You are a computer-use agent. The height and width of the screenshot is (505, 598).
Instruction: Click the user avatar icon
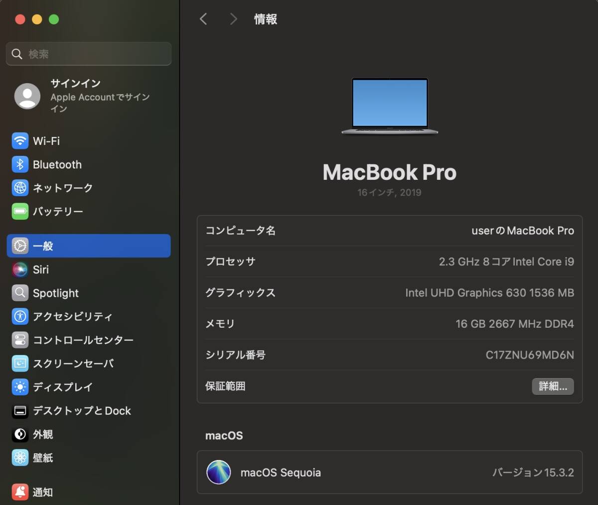point(27,96)
